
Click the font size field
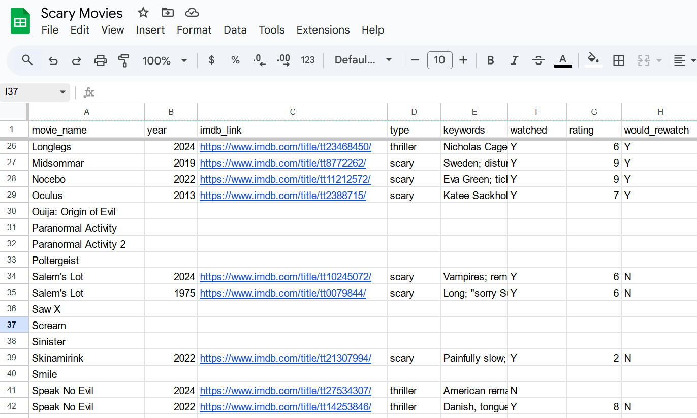439,60
